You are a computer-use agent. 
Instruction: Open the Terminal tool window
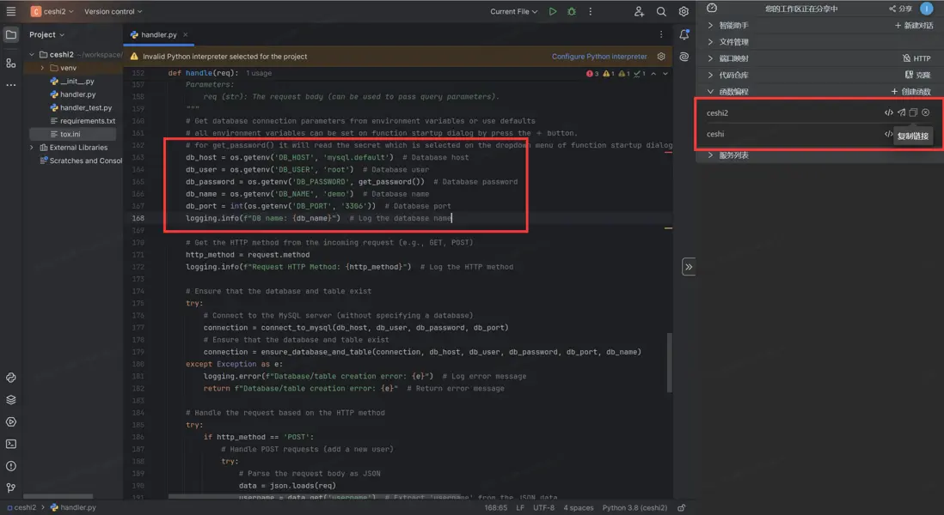tap(11, 444)
